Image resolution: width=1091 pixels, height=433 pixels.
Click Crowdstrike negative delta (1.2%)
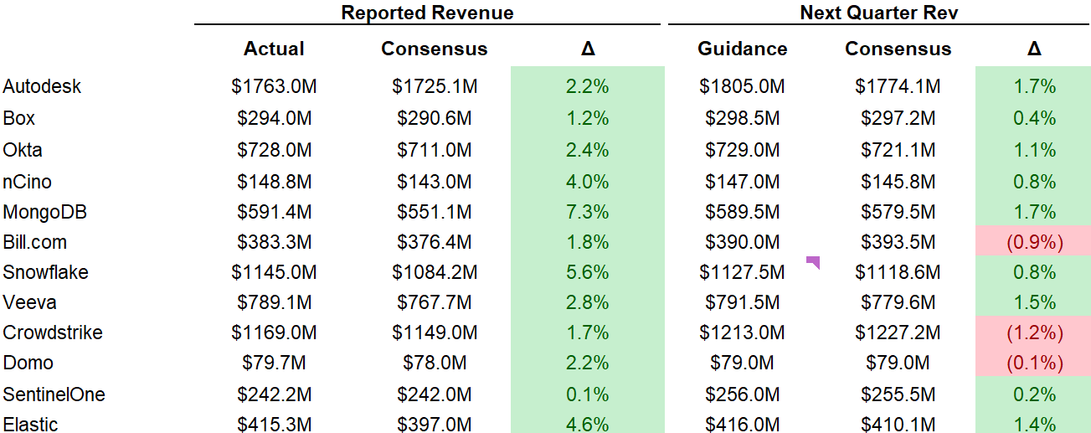[1034, 332]
